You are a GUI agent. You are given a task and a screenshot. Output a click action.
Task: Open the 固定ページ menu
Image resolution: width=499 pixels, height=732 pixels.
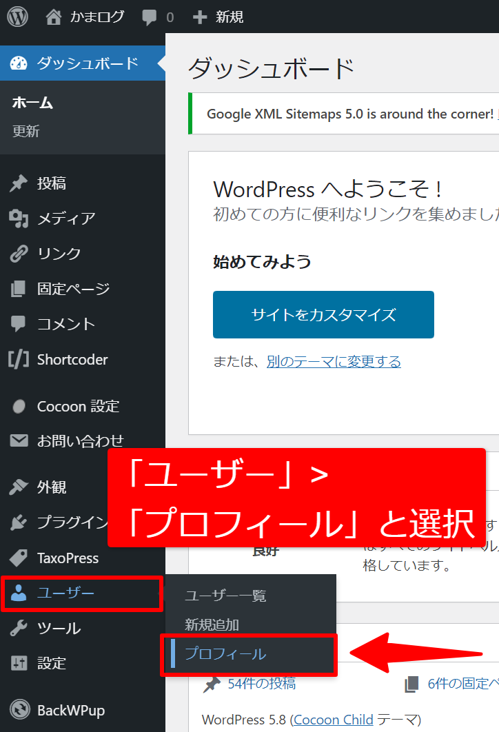[83, 289]
